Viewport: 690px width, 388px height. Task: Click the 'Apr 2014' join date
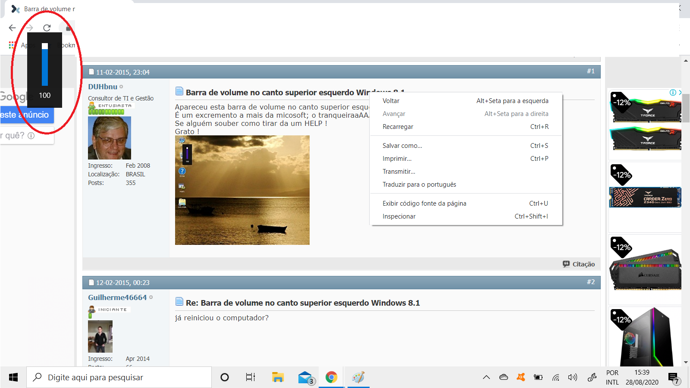pos(138,359)
